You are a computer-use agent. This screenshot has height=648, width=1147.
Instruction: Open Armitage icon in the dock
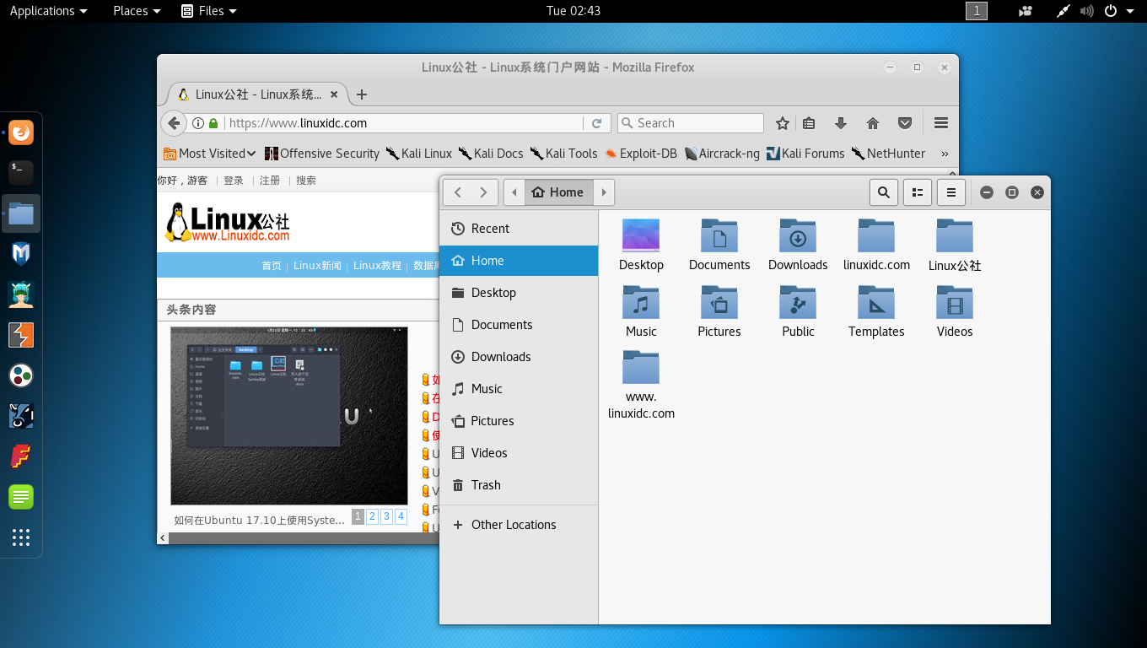point(21,294)
